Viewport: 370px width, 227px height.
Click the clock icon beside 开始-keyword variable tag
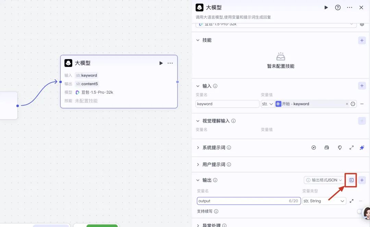tap(353, 104)
